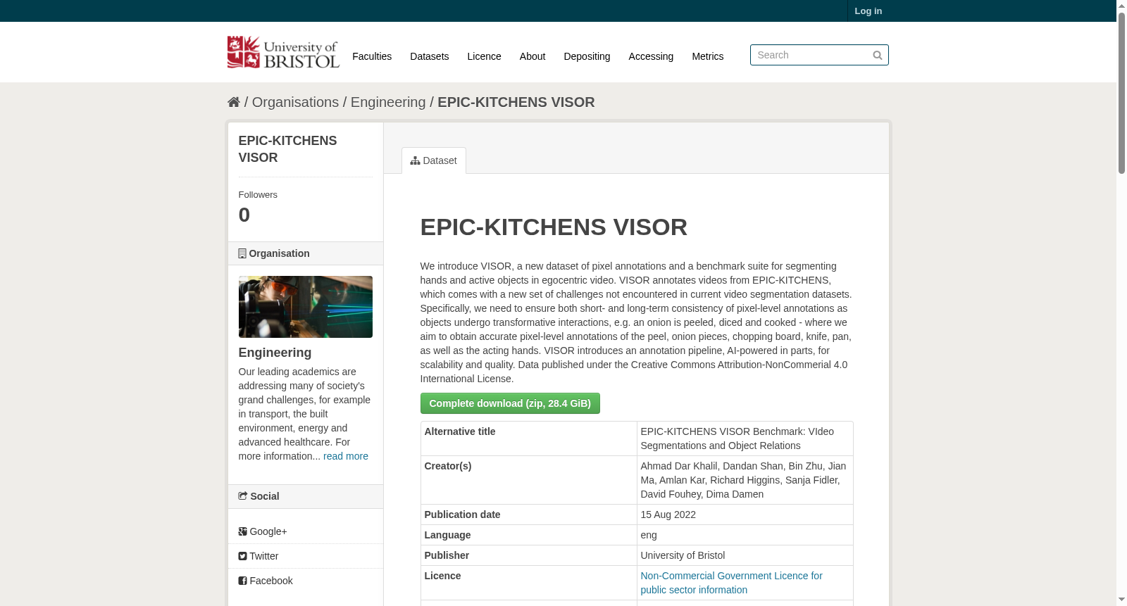
Task: Open the Licence page
Action: coord(485,56)
